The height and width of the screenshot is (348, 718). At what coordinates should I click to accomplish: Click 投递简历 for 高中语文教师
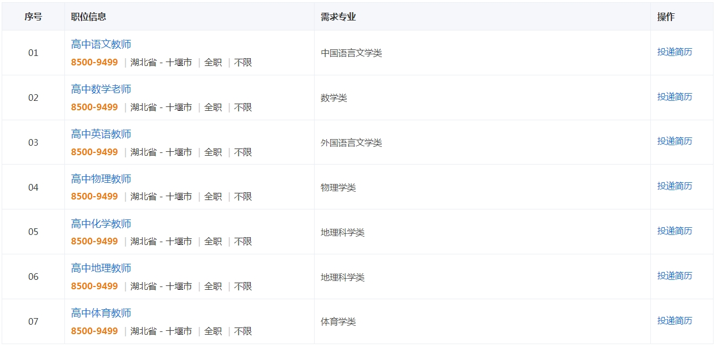[675, 52]
